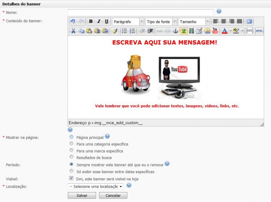
Task: Open help icon beside Sempre mostrar option
Action: 167,164
